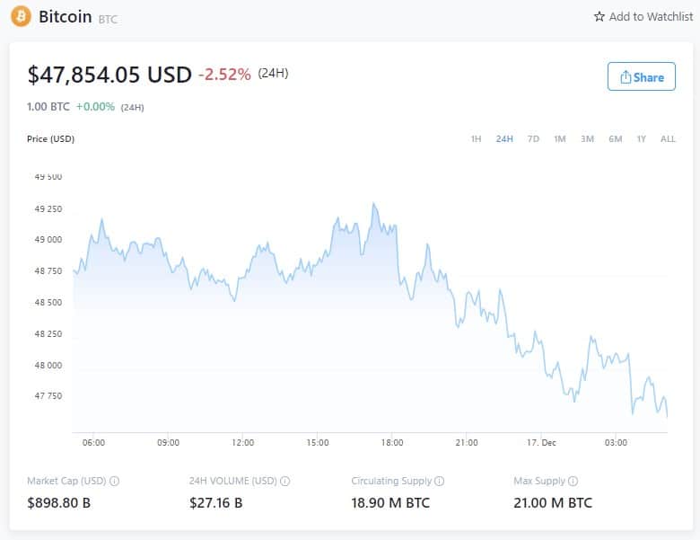The width and height of the screenshot is (700, 540).
Task: Click the BTC ticker next to the title
Action: click(x=108, y=19)
